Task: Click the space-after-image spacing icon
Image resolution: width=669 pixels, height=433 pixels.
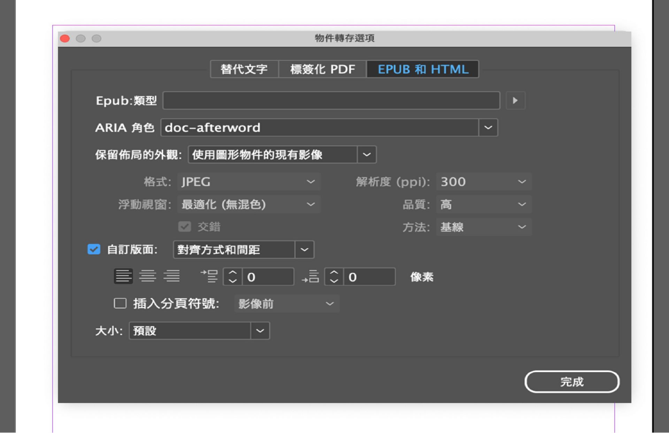Action: (x=311, y=276)
